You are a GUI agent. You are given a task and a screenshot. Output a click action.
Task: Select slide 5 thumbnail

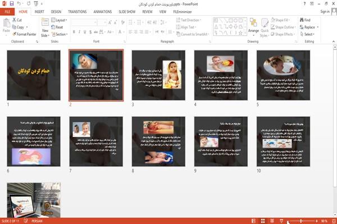tap(283, 75)
